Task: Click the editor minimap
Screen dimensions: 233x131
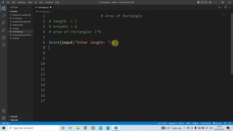Action: 226,15
